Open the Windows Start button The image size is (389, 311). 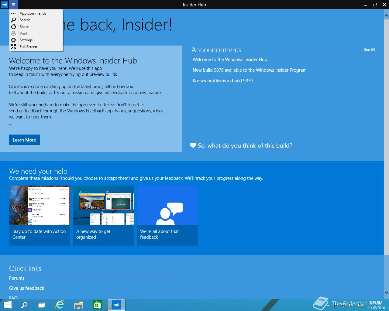pyautogui.click(x=7, y=305)
